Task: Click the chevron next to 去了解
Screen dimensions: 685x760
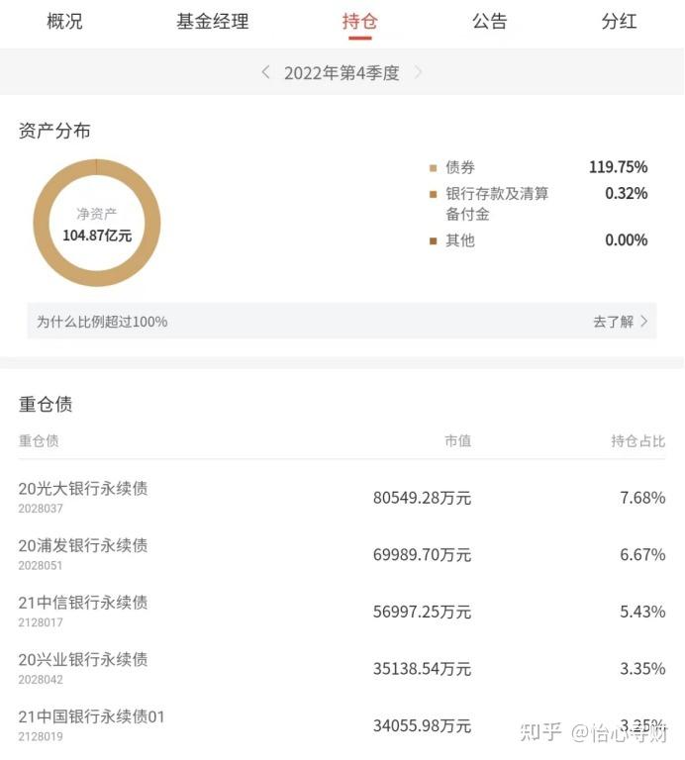Action: [643, 321]
